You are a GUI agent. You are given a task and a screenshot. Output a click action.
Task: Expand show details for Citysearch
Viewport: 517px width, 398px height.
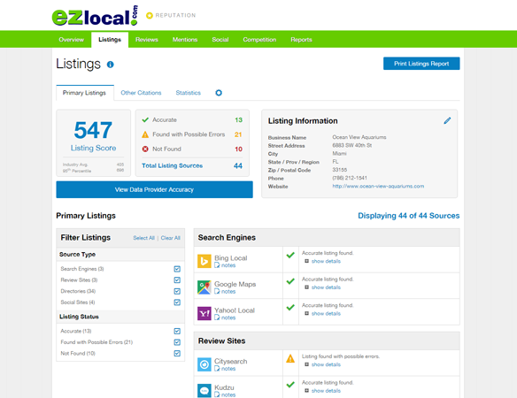tap(322, 364)
